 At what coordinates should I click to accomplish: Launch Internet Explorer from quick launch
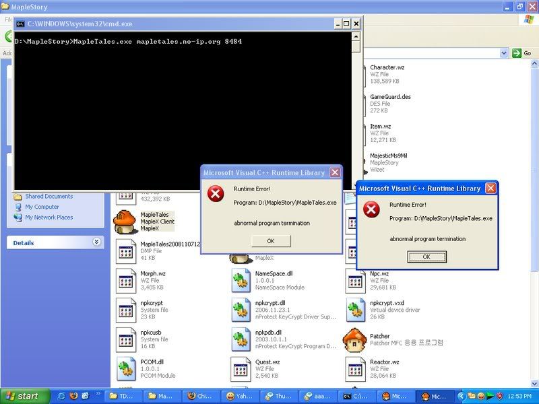(x=61, y=396)
